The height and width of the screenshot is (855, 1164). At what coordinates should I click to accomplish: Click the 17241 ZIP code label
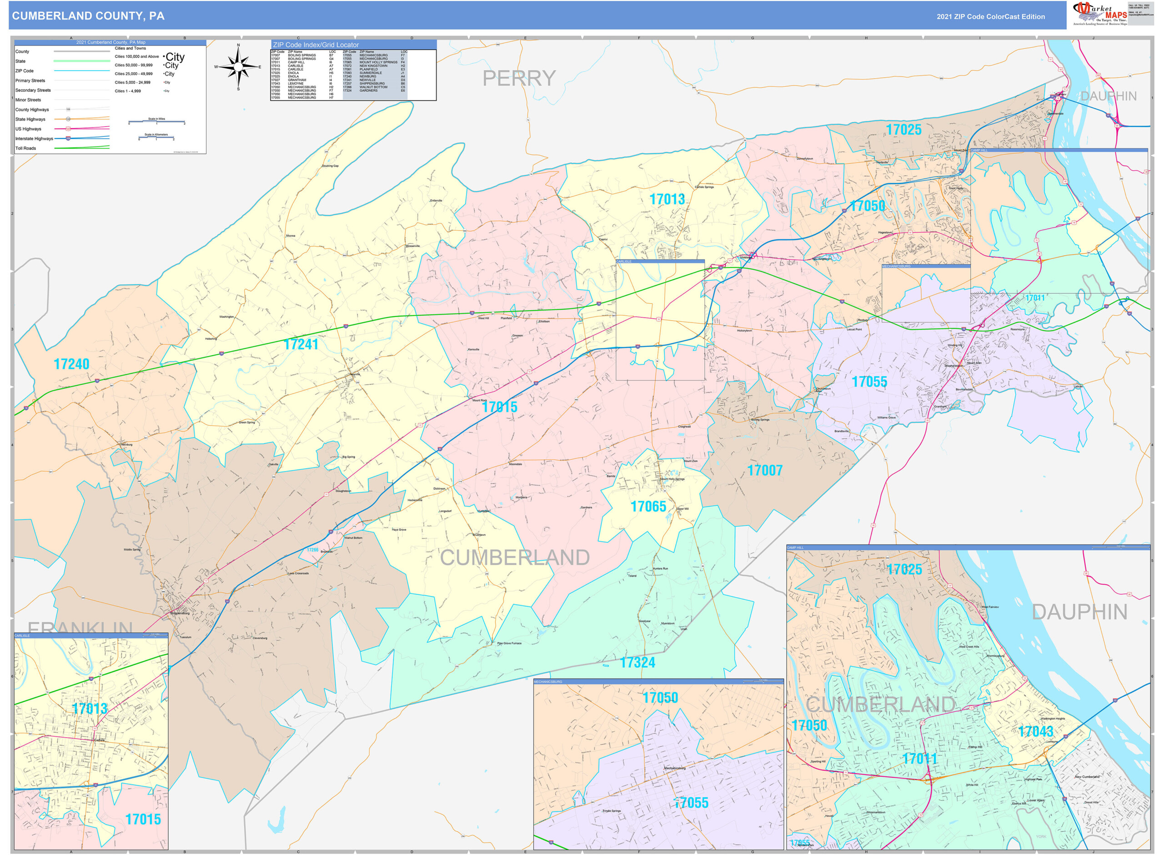[301, 345]
